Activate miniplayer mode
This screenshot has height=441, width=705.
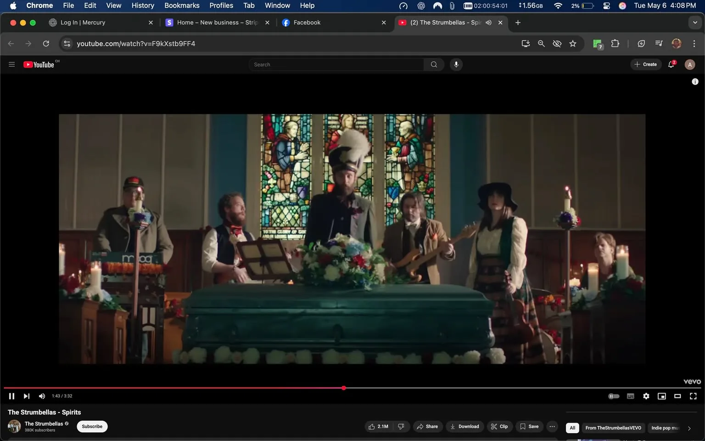pyautogui.click(x=662, y=396)
